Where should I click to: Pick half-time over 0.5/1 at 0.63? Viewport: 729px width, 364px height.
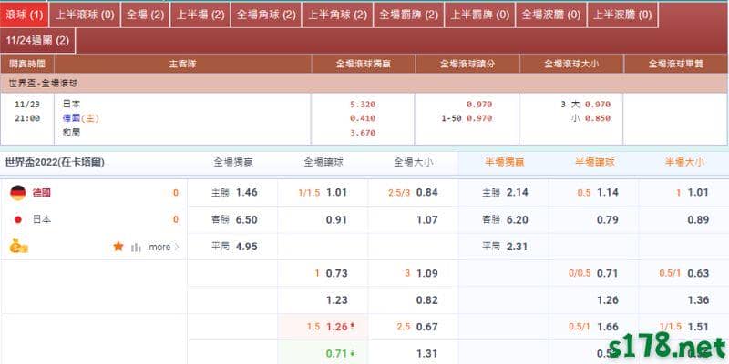click(684, 274)
